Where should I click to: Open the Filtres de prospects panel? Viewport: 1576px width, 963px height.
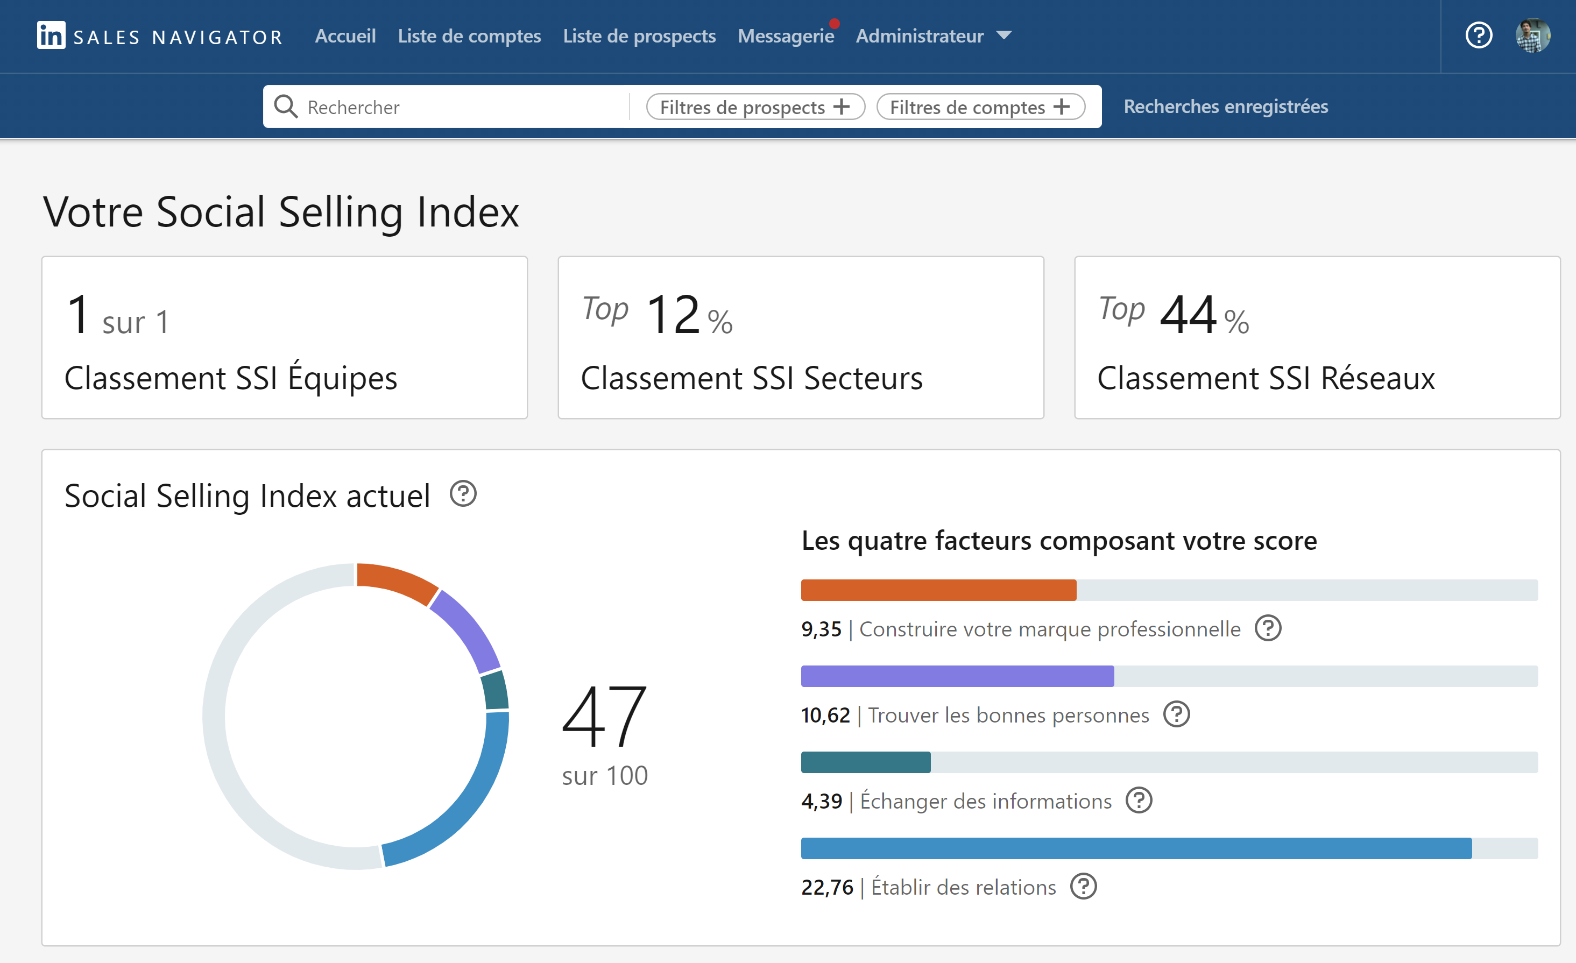(x=755, y=106)
